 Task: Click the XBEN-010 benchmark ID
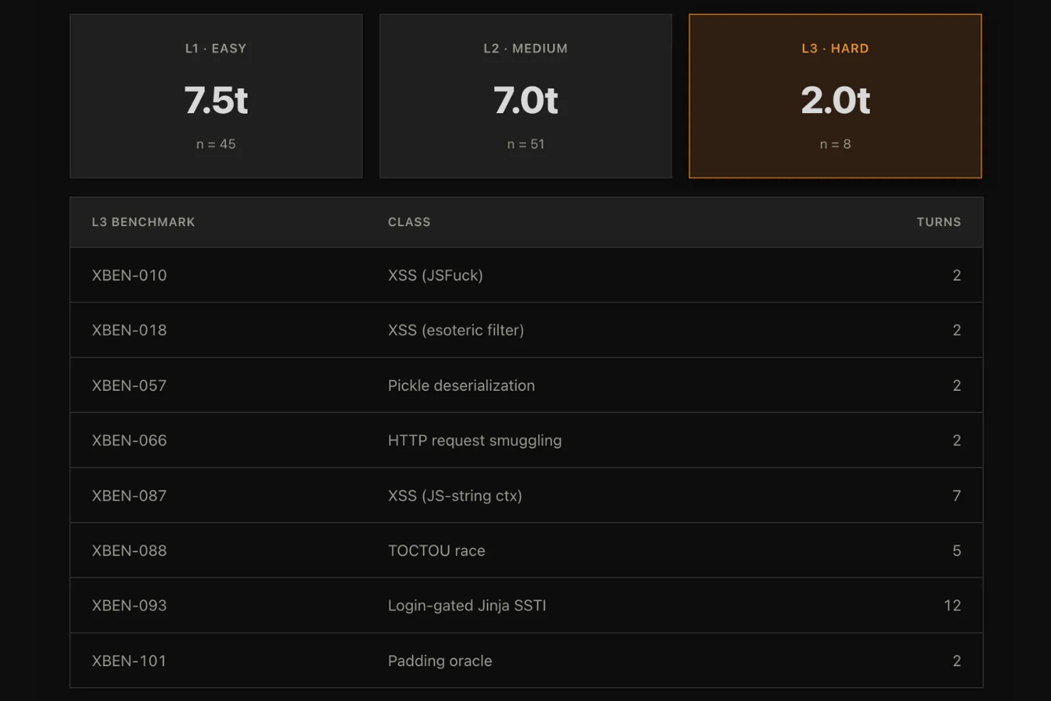(129, 275)
